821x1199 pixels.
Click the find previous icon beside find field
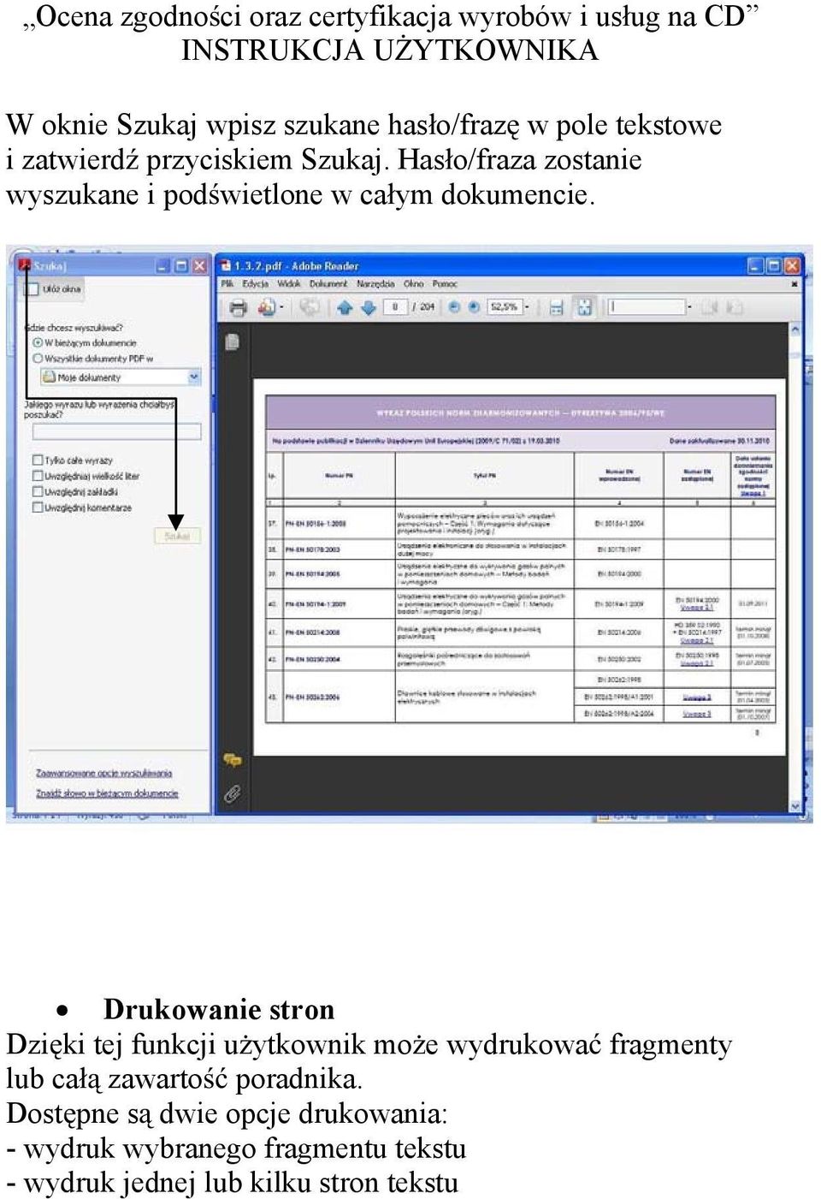(710, 307)
